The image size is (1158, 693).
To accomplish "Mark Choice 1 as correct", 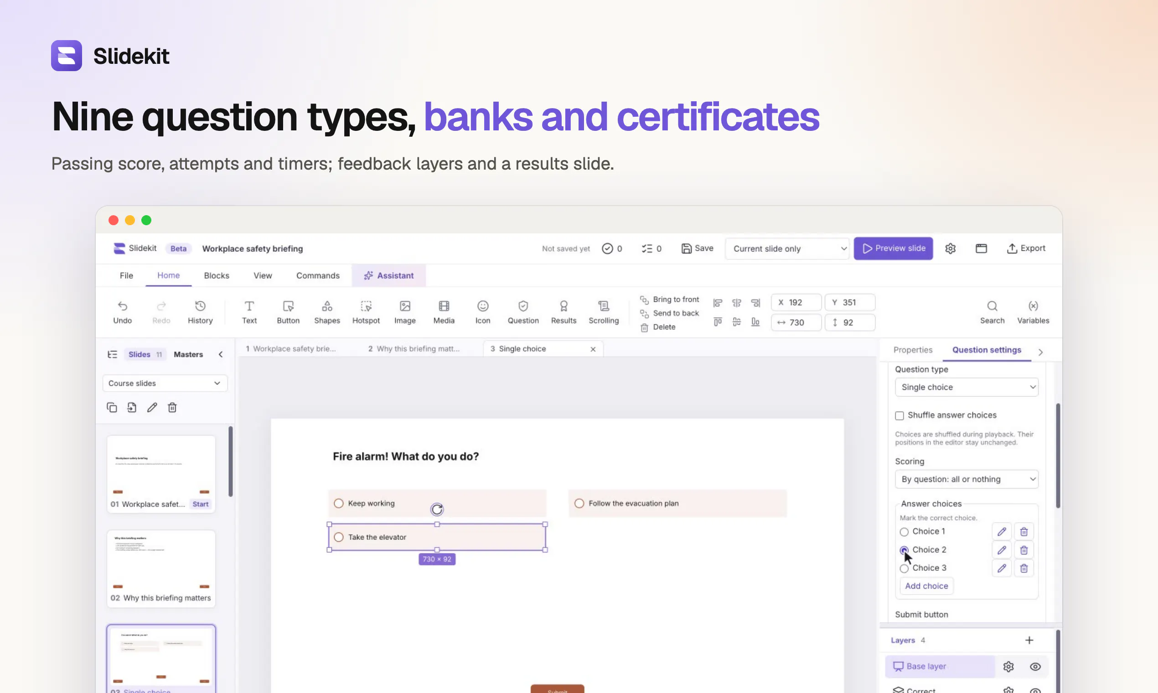I will 904,532.
